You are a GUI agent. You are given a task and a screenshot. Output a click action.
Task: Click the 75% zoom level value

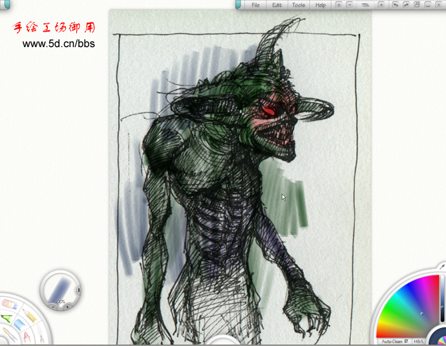[365, 5]
